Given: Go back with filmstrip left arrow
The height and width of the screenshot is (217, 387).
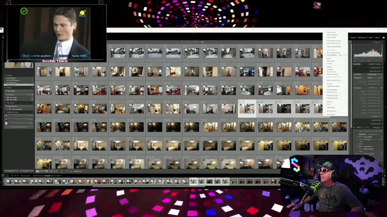Looking at the screenshot, I should (15, 176).
